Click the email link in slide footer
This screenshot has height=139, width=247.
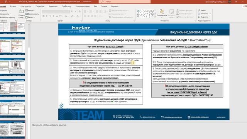point(173,117)
